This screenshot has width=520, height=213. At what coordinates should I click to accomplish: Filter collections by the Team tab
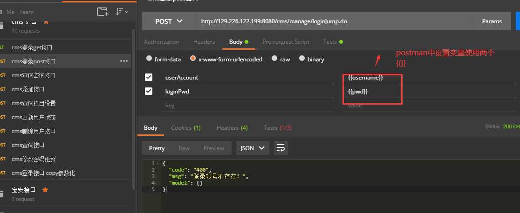click(26, 12)
